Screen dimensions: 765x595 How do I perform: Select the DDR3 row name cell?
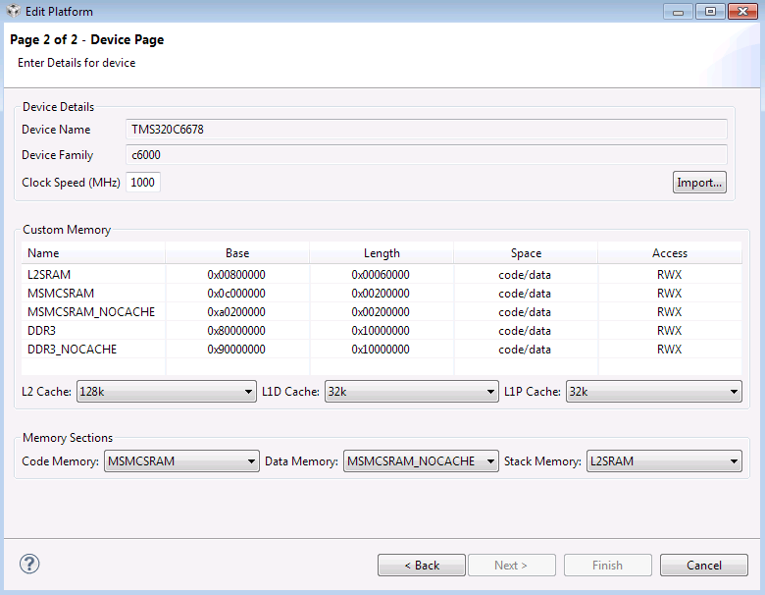click(x=41, y=331)
